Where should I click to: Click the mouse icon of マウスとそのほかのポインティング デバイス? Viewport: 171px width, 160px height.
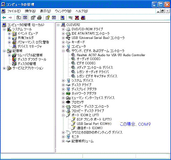[68, 132]
